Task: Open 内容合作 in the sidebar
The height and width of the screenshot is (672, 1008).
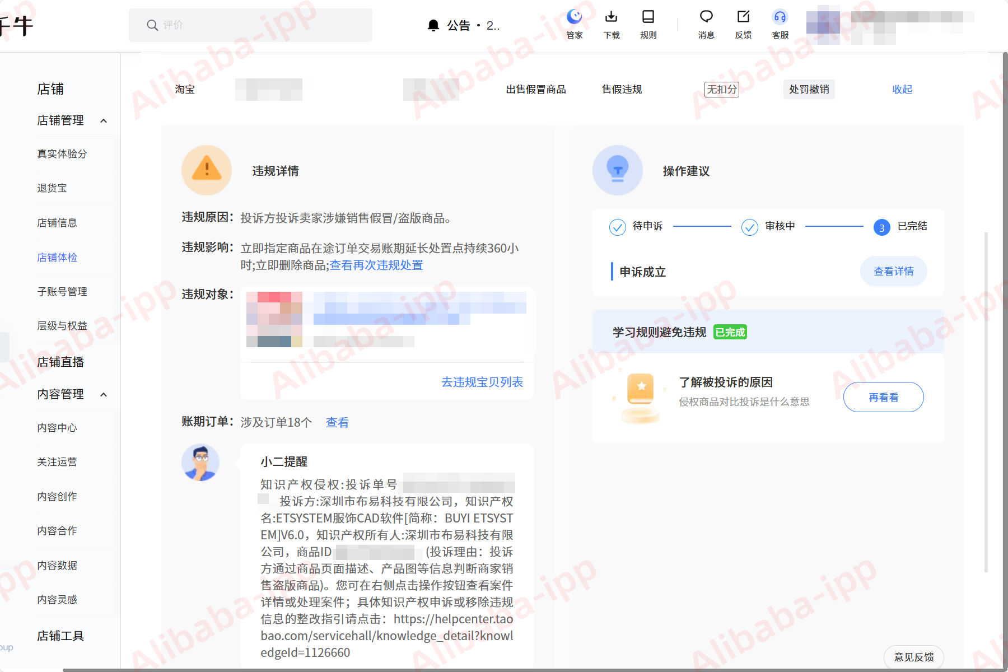Action: [x=57, y=531]
